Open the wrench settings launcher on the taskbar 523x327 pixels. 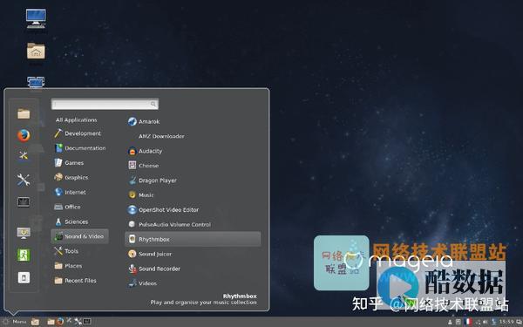(x=78, y=322)
